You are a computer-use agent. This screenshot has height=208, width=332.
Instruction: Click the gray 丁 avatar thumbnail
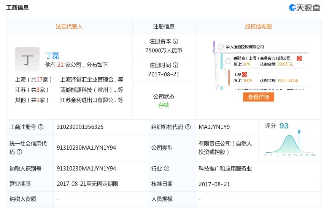[27, 59]
